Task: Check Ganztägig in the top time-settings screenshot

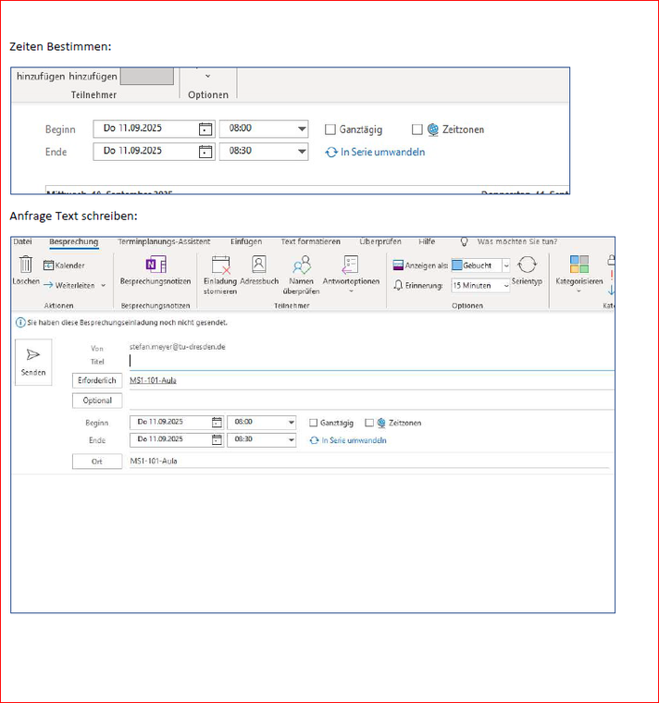Action: pyautogui.click(x=330, y=129)
